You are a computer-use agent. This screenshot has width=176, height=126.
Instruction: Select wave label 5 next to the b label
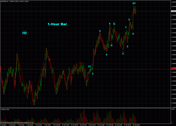pos(110,24)
